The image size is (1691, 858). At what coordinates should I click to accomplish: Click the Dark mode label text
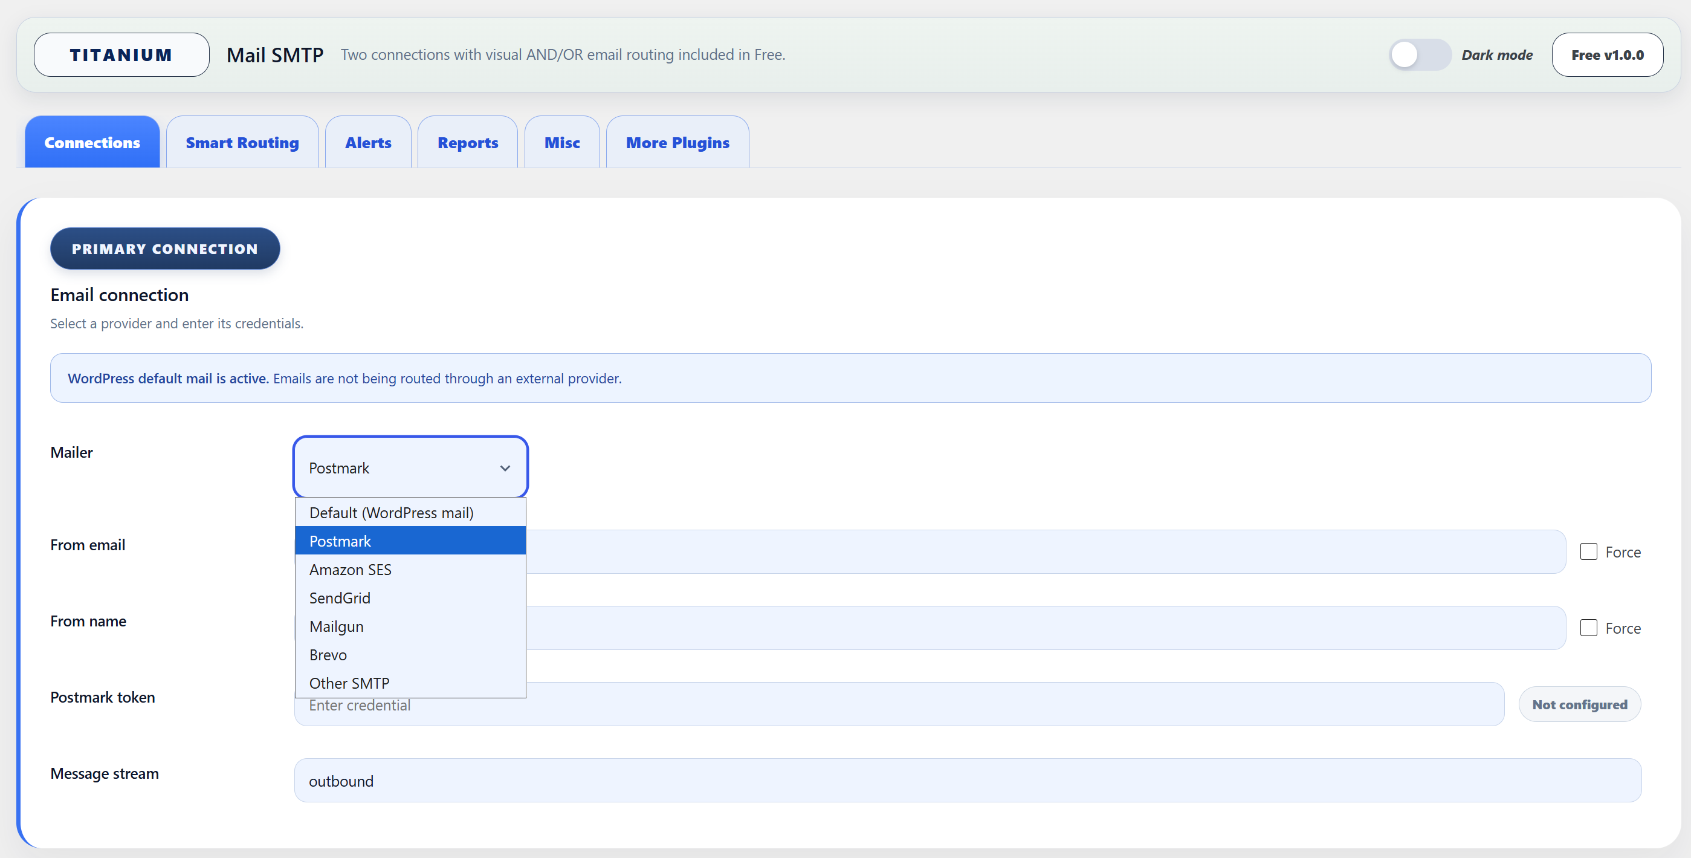(1496, 54)
